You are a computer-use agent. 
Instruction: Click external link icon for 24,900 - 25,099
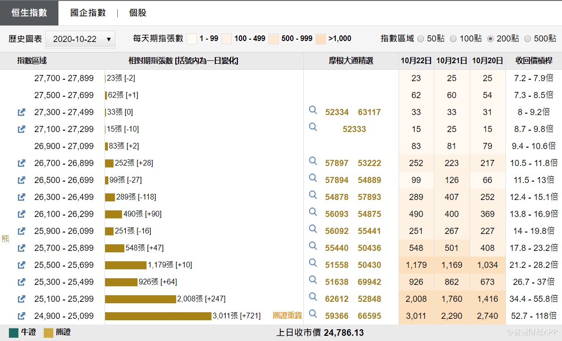21,316
